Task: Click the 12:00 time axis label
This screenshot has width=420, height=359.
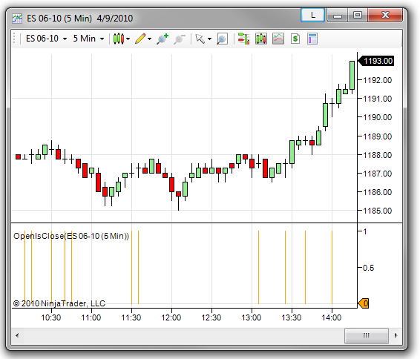Action: coord(171,317)
